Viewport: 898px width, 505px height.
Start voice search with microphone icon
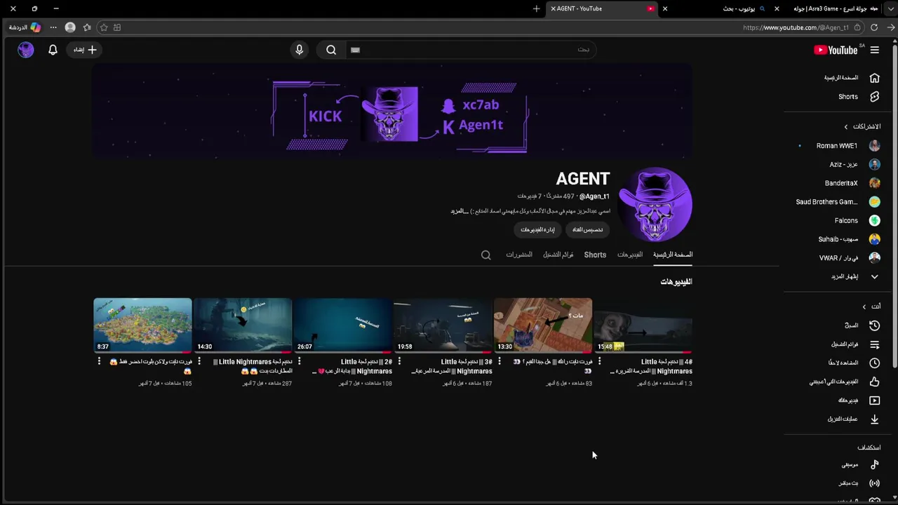300,50
